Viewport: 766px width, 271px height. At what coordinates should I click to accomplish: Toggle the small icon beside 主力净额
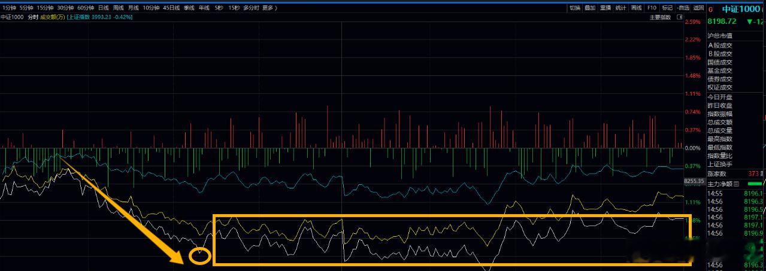(737, 184)
